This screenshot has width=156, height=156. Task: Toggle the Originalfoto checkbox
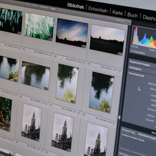(x=132, y=51)
